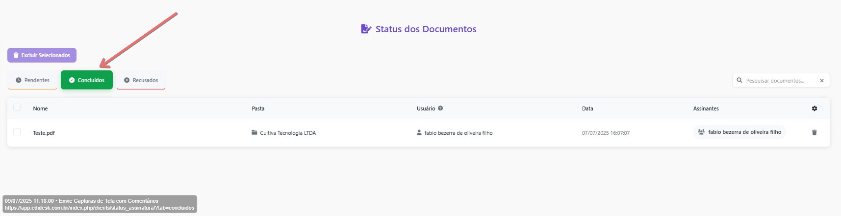841x216 pixels.
Task: Click the Cultiva Tecnologia LTDA folder icon
Action: coord(254,132)
